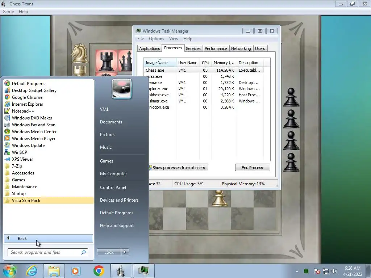Open the Chess Titans Help menu
The height and width of the screenshot is (278, 371).
23,11
